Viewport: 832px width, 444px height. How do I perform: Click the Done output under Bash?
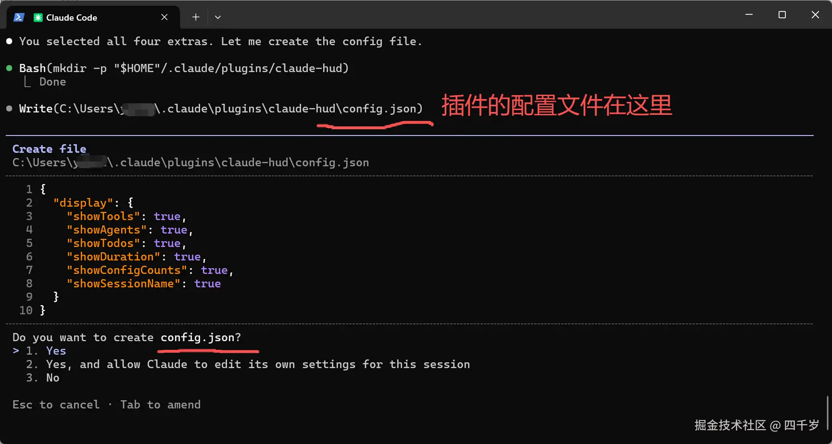53,82
